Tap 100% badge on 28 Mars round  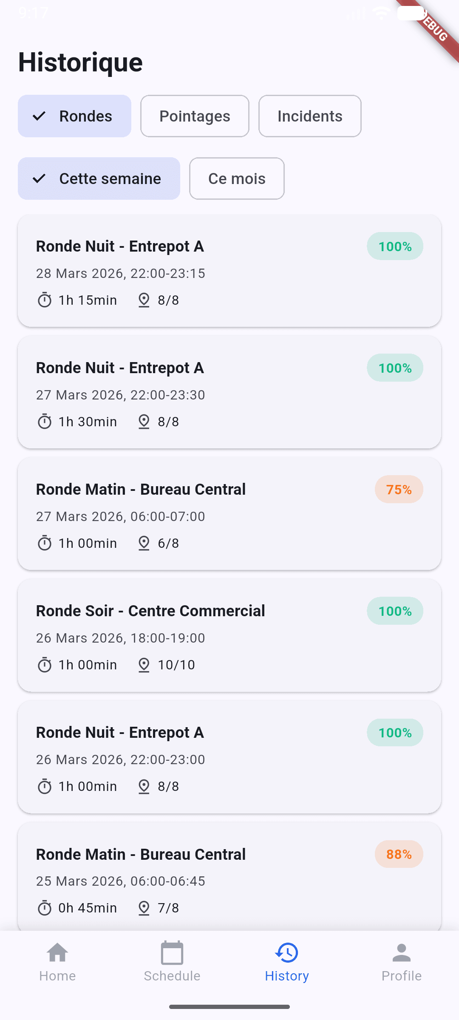point(395,246)
